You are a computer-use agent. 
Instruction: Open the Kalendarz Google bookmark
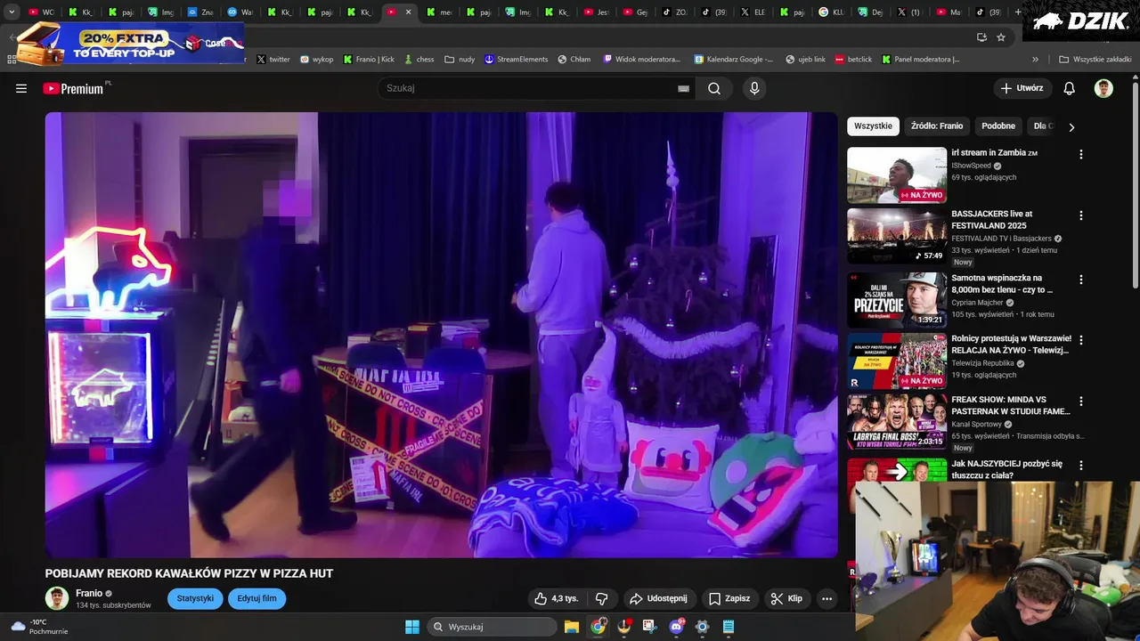[x=733, y=60]
